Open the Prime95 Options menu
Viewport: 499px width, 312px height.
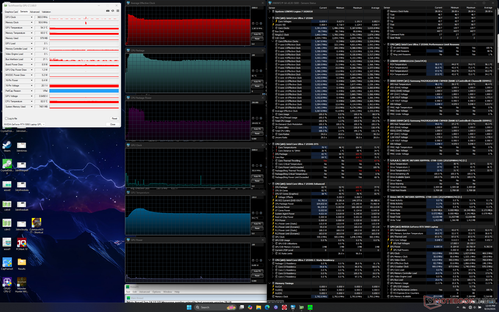coord(156,292)
